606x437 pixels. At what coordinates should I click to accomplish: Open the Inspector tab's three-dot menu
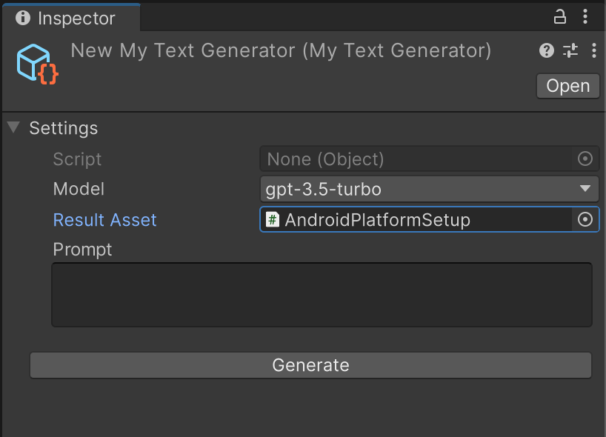point(587,16)
